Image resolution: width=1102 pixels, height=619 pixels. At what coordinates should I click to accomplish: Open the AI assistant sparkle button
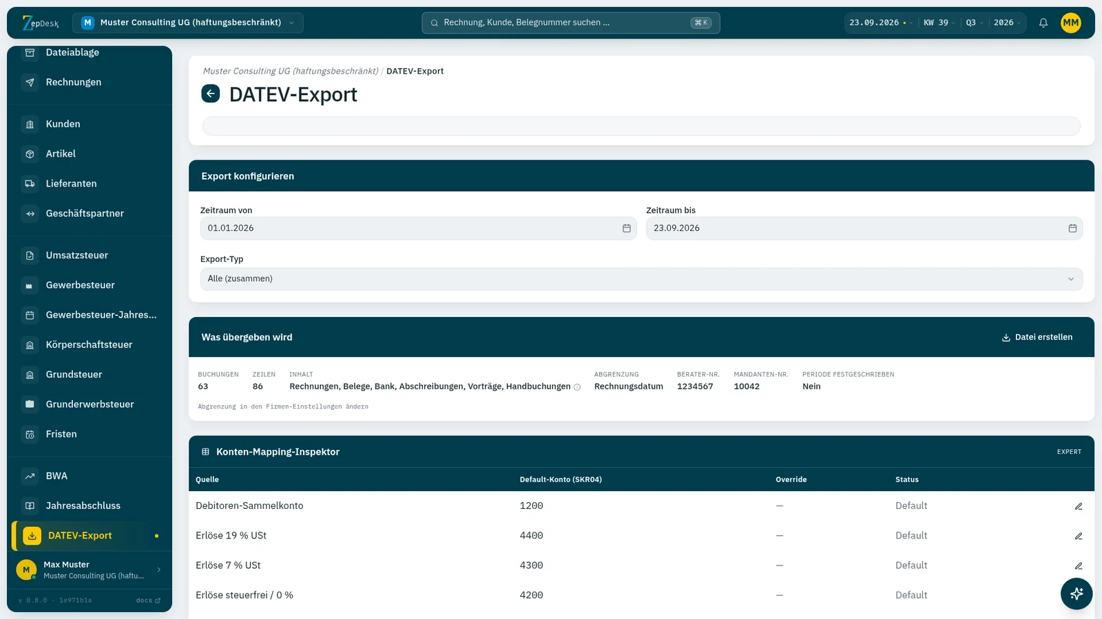point(1077,594)
